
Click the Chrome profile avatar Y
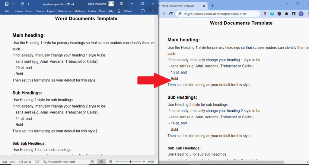point(301,14)
